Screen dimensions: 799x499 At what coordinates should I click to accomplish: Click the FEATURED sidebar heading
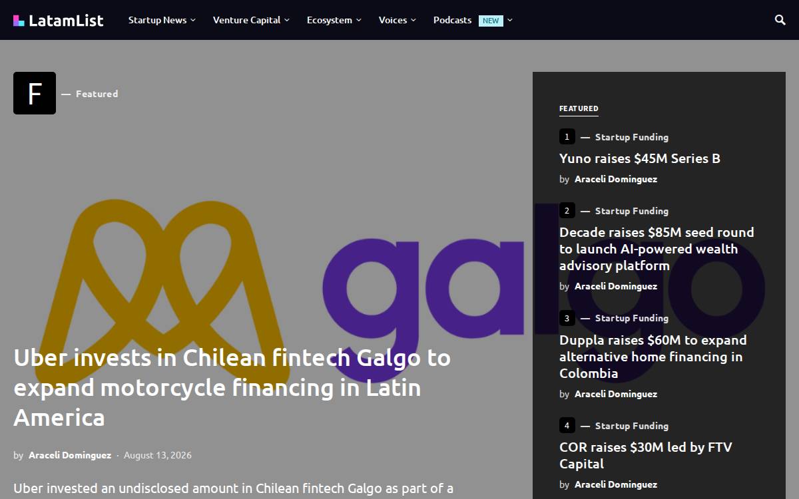[579, 108]
